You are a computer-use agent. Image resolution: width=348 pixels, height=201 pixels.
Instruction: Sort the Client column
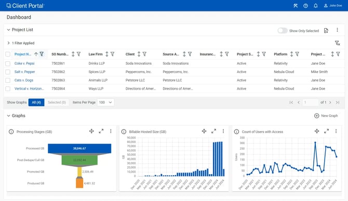coord(139,54)
